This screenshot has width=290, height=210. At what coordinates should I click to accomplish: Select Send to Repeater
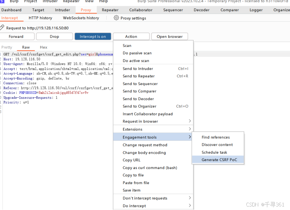tap(153, 76)
